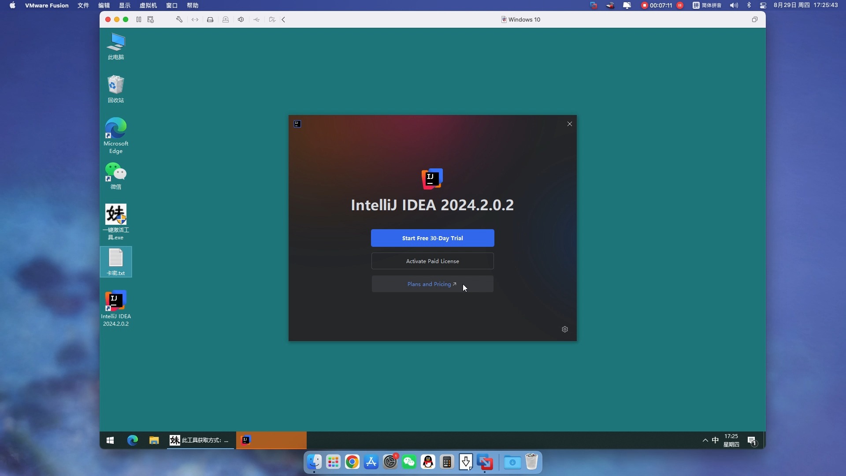Viewport: 846px width, 476px height.
Task: Select the IntelliJ IDEA logo icon
Action: coord(432,178)
